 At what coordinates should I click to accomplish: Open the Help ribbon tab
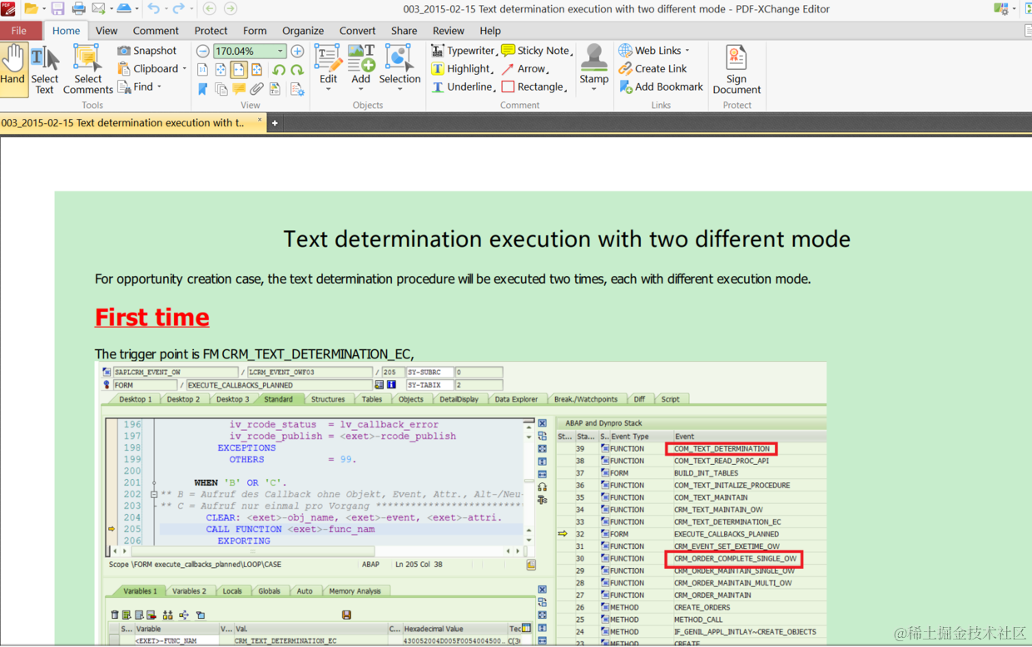(x=490, y=31)
